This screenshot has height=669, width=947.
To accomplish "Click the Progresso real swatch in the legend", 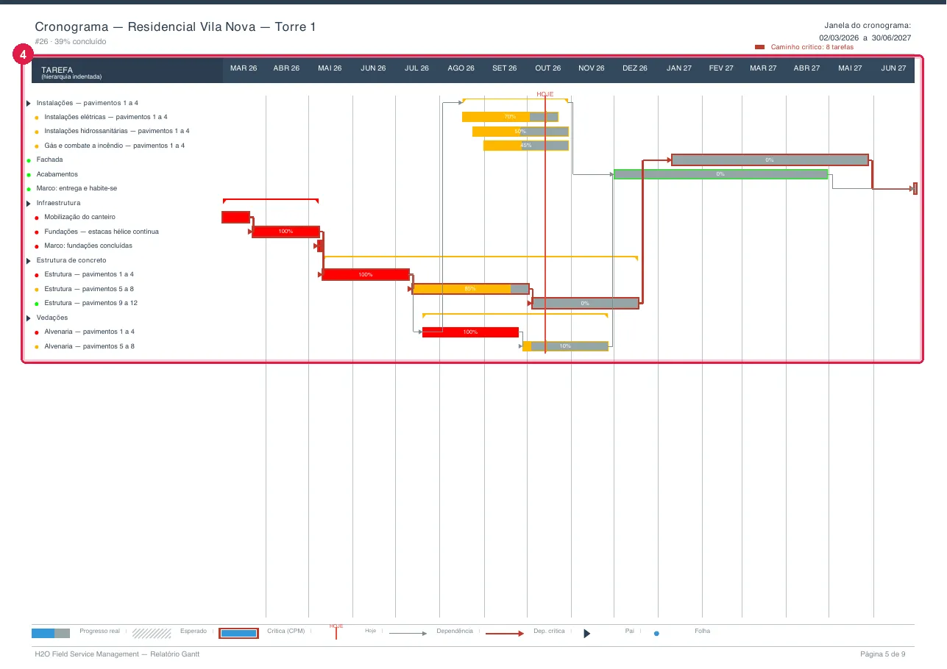I will point(51,633).
